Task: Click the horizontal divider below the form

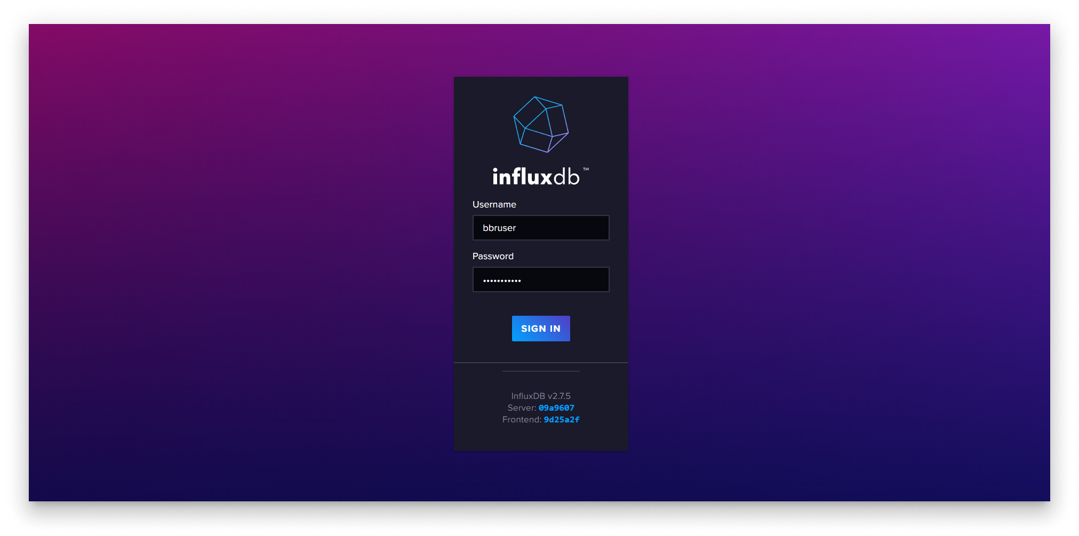Action: tap(540, 371)
